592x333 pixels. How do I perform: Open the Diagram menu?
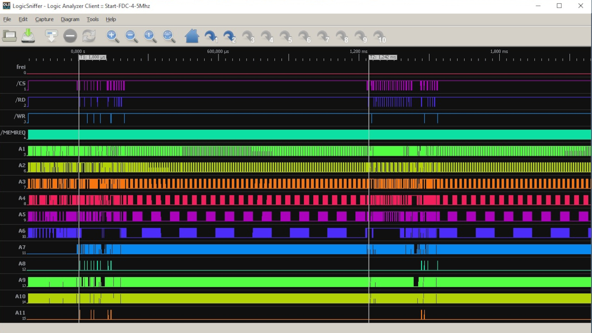[70, 19]
